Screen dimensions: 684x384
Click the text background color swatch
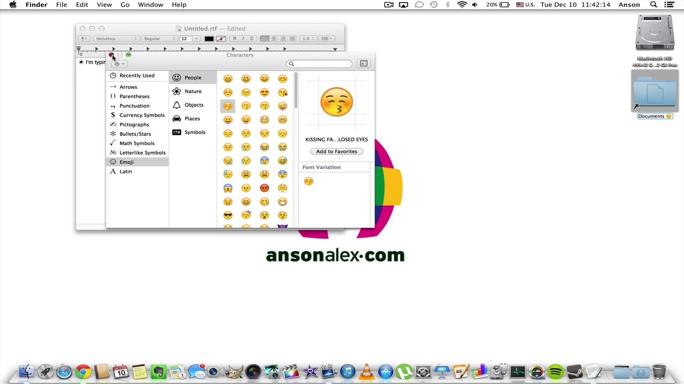(221, 38)
